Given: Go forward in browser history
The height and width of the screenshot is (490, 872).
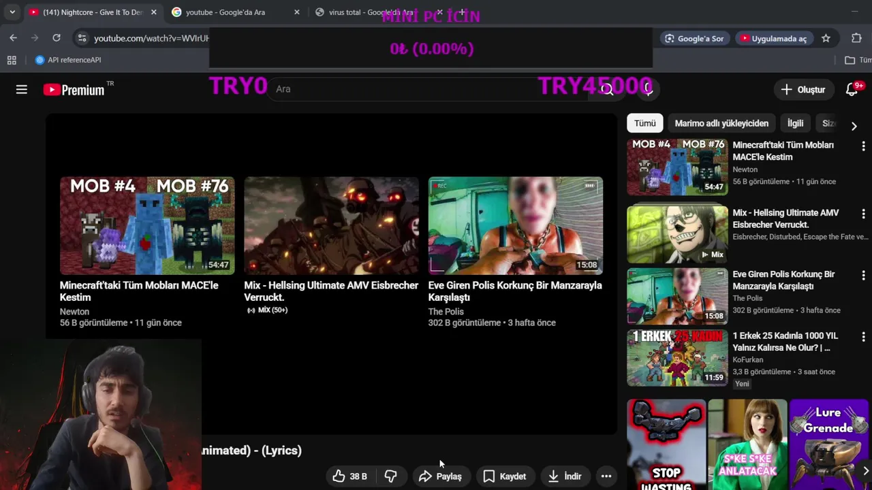Looking at the screenshot, I should (35, 38).
